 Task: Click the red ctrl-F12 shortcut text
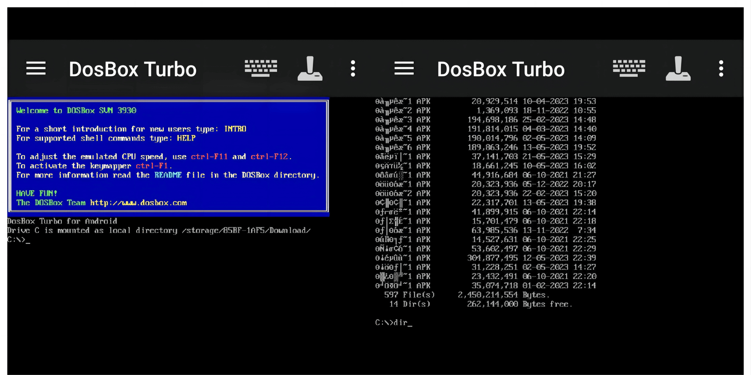269,157
